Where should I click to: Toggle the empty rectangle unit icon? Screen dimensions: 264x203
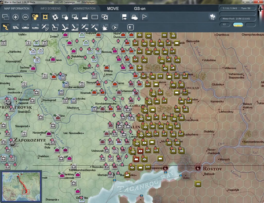(95, 17)
